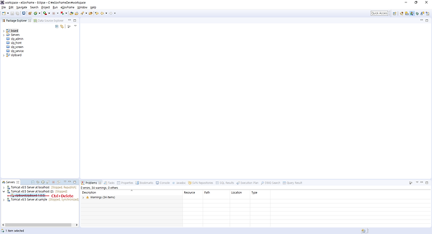Select the slp_service project
This screenshot has height=234, width=432.
point(17,51)
